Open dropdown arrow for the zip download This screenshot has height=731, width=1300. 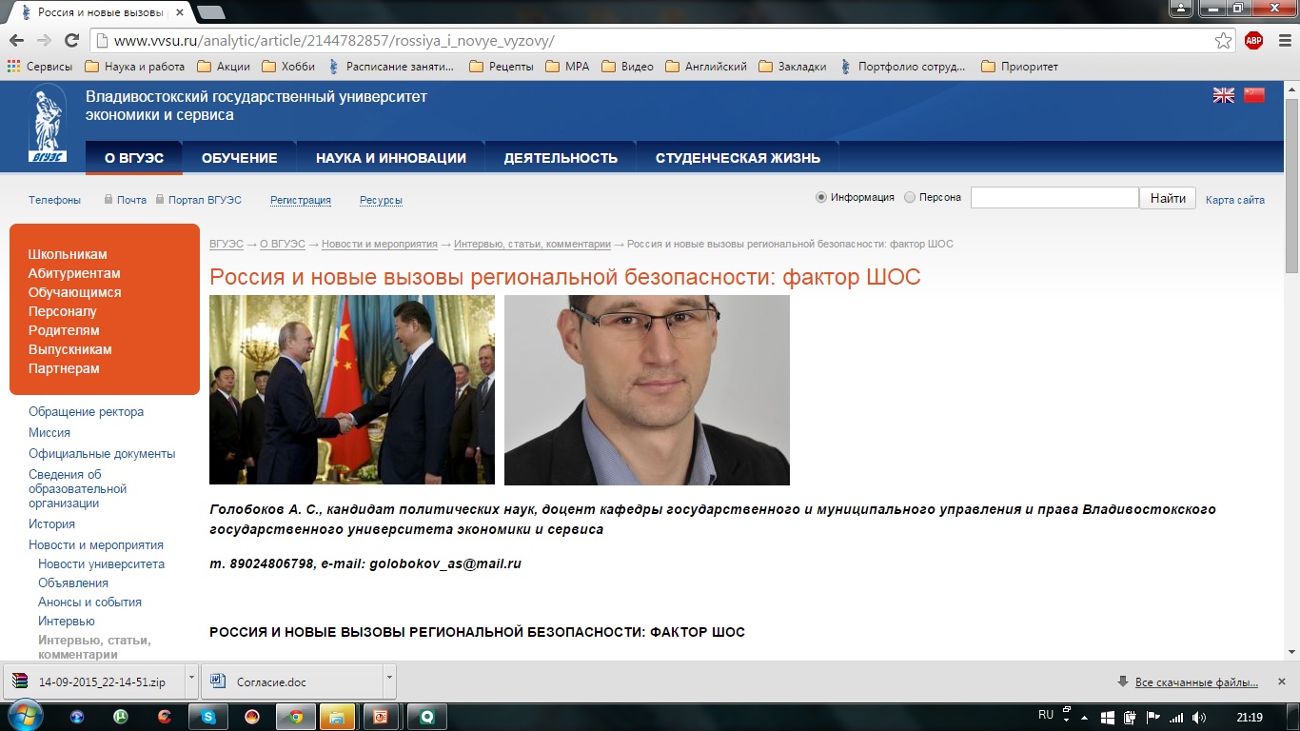click(x=191, y=682)
